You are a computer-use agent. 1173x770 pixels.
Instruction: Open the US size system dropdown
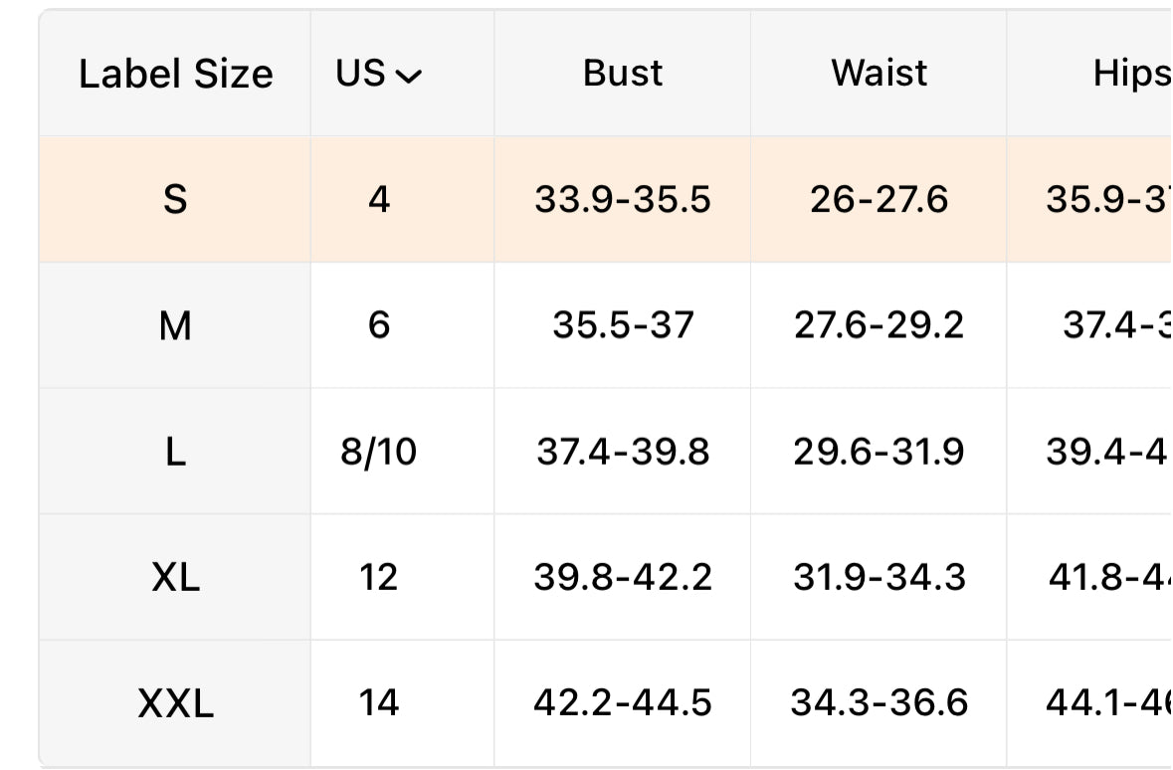tap(378, 74)
